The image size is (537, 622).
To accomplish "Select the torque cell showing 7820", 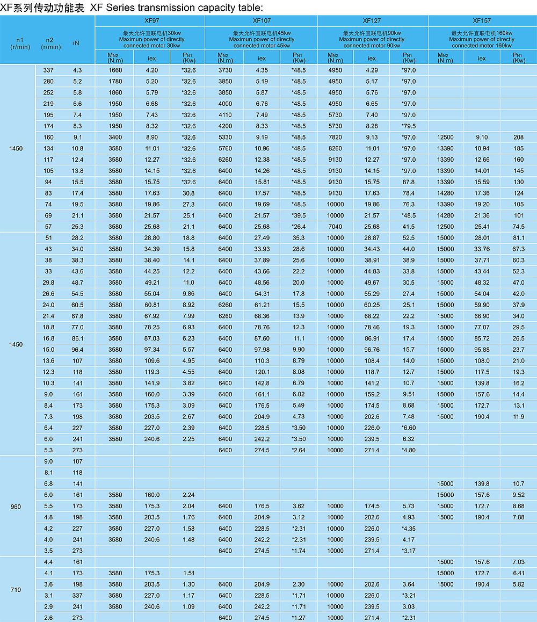I will (x=335, y=137).
